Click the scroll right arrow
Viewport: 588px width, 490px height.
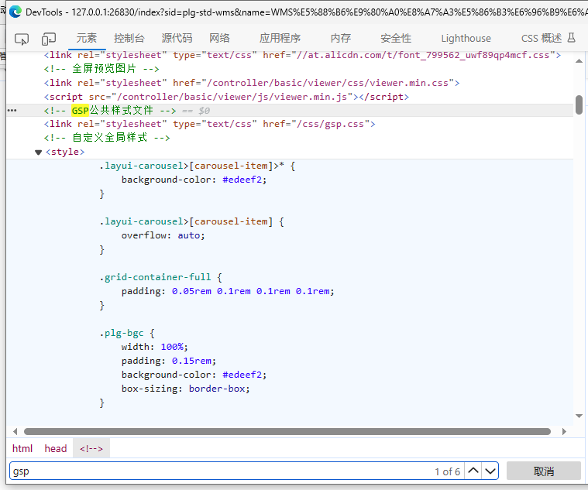tap(564, 432)
